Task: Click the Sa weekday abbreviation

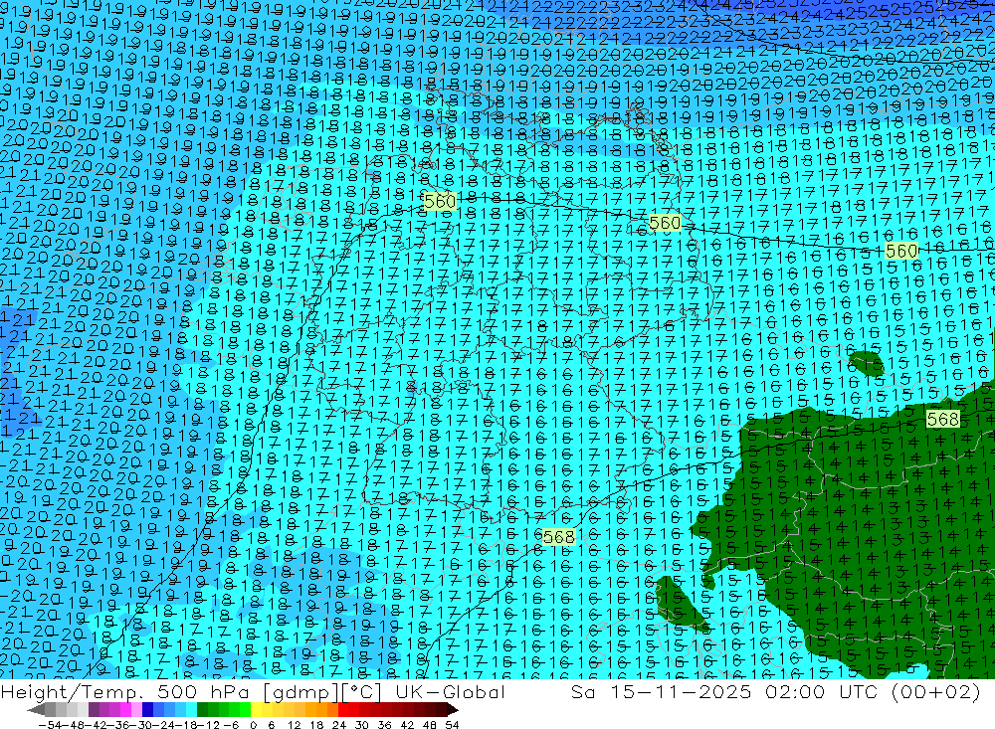Action: click(x=582, y=691)
